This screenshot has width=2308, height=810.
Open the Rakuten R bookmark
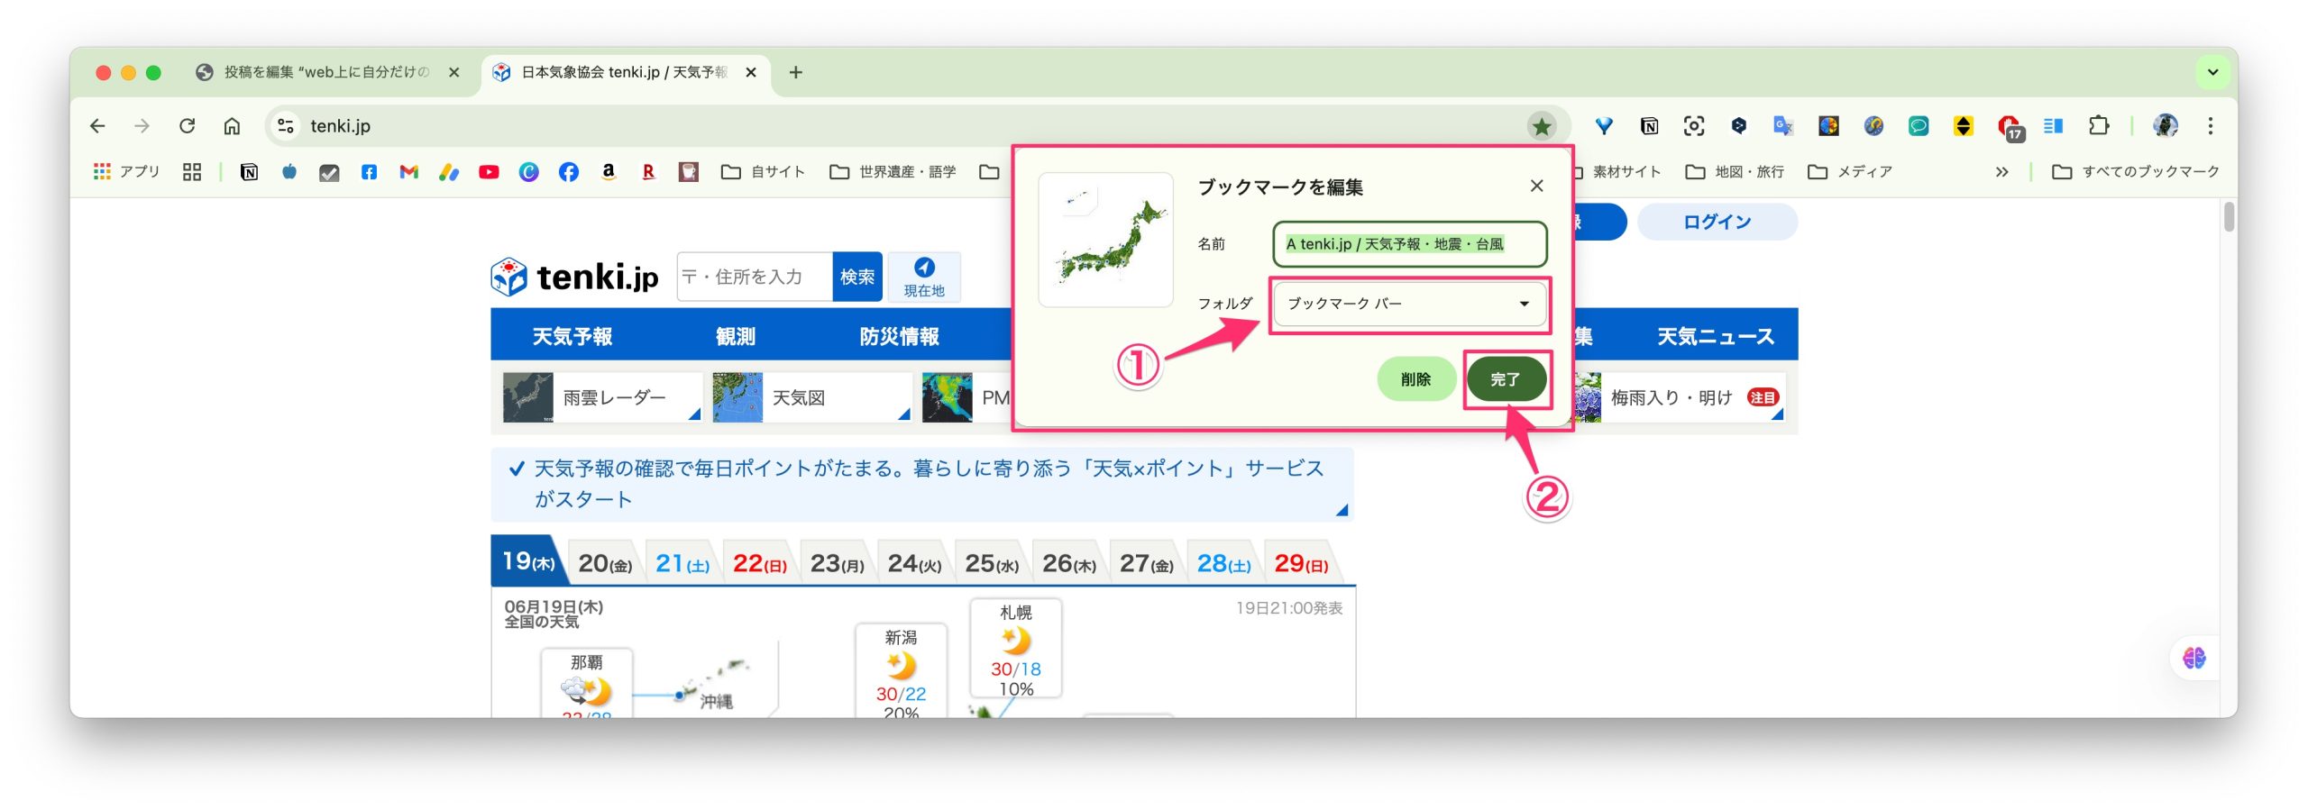pos(648,171)
